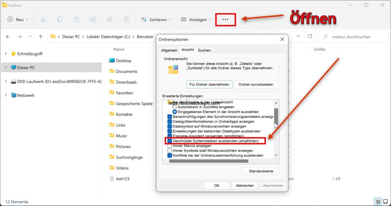Toggle Dateisymbol auf Miniaturansichten checkbox
Screen dimensions: 391x206
click(170, 126)
